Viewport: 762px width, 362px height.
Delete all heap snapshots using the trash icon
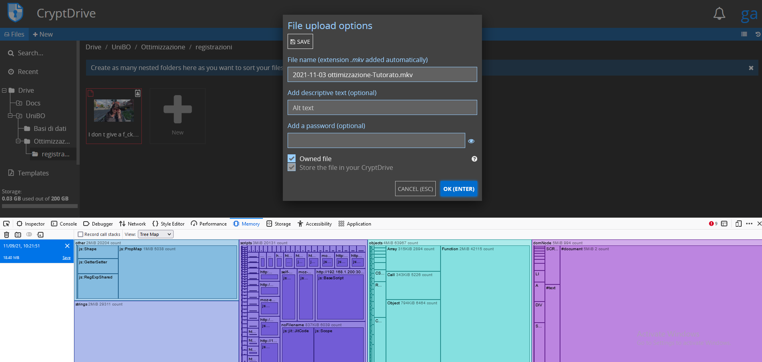6,235
